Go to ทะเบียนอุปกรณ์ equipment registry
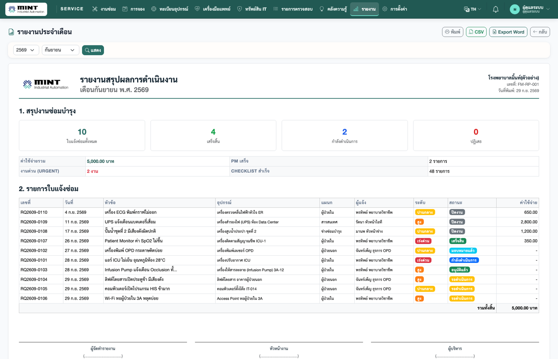The width and height of the screenshot is (558, 359). [x=169, y=9]
